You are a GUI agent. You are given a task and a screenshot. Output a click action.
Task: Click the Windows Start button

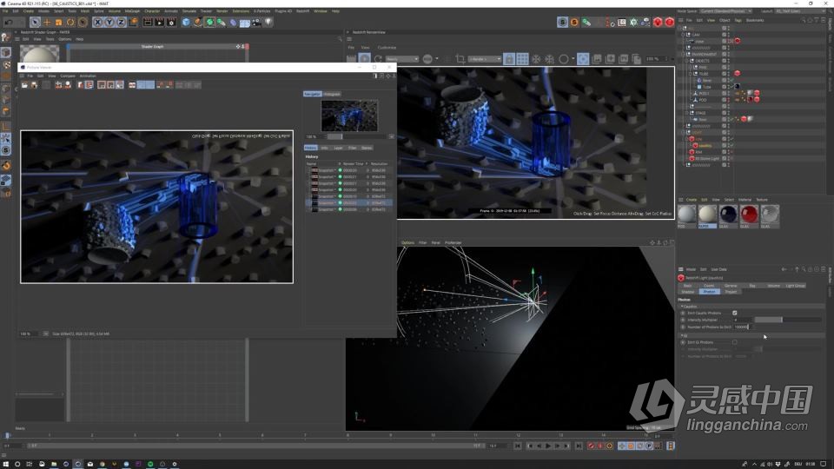[5, 464]
